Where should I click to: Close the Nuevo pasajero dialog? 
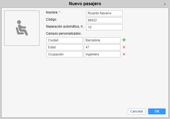[165, 4]
